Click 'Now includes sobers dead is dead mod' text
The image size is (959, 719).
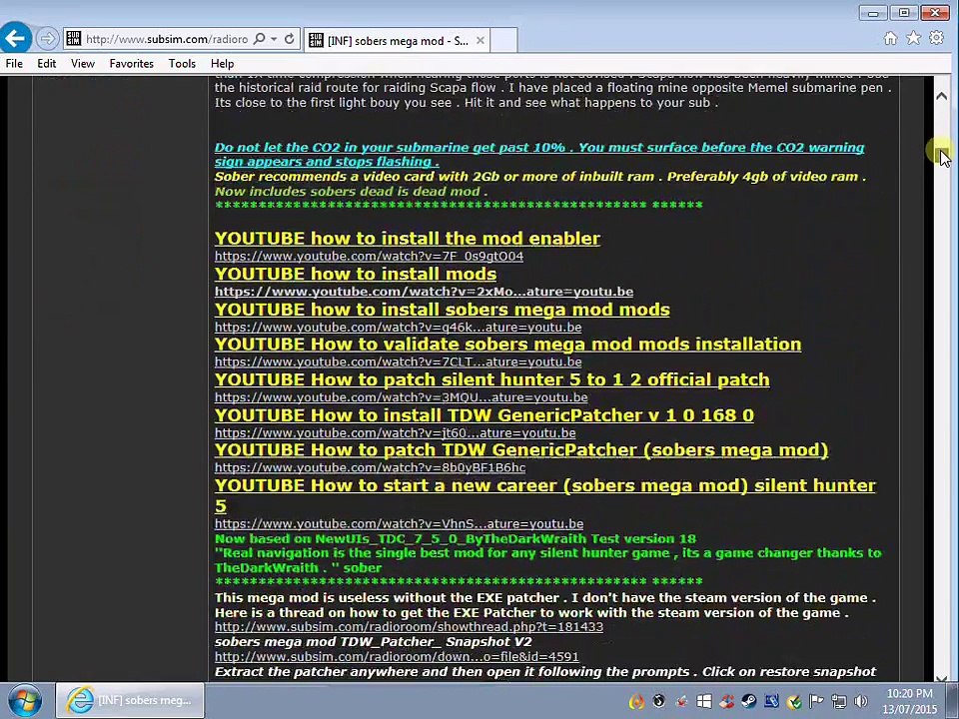point(351,192)
